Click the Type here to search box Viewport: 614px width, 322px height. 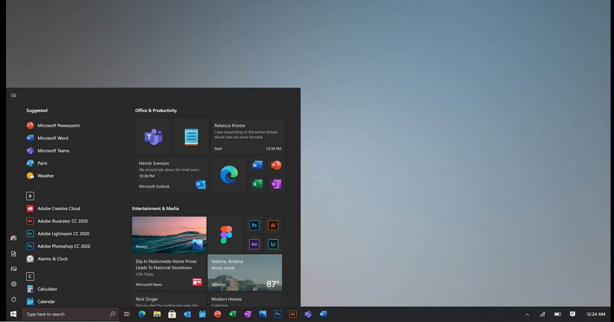point(65,314)
